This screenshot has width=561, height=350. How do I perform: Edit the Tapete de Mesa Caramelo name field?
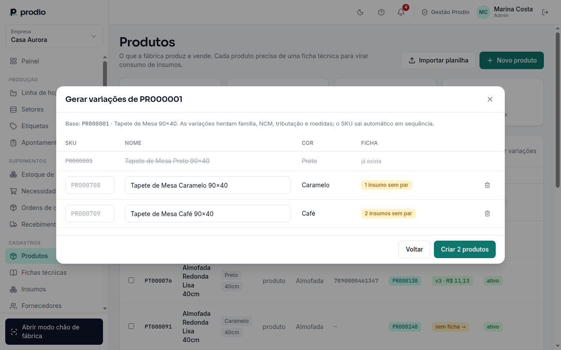click(x=208, y=185)
